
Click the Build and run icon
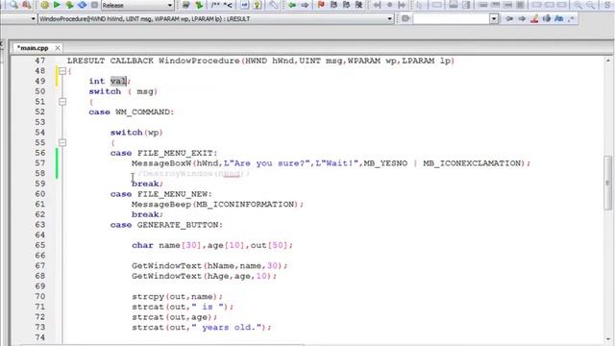pyautogui.click(x=69, y=5)
